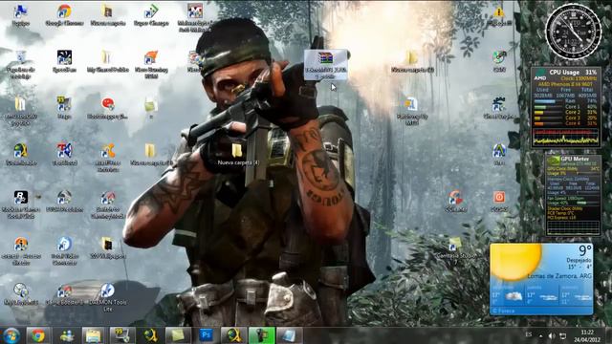Open the Equipo desktop icon
The width and height of the screenshot is (612, 344).
tap(21, 15)
